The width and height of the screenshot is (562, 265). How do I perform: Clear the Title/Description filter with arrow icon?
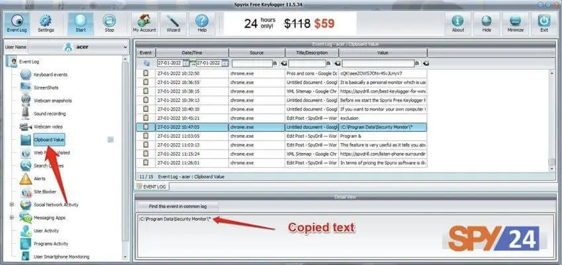pos(337,63)
